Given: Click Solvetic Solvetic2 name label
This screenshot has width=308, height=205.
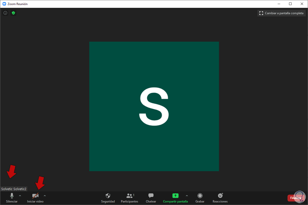Looking at the screenshot, I should pyautogui.click(x=14, y=189).
